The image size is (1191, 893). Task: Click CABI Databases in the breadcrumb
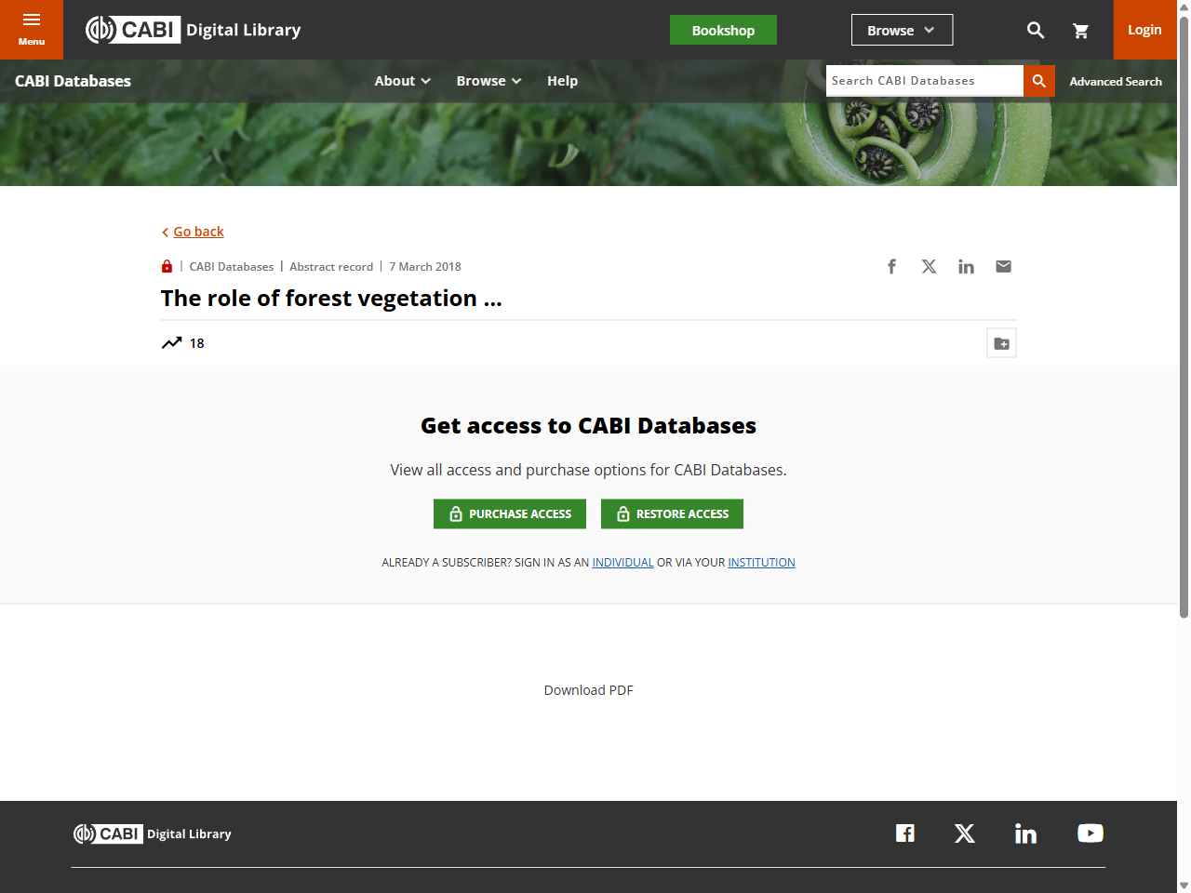coord(231,266)
